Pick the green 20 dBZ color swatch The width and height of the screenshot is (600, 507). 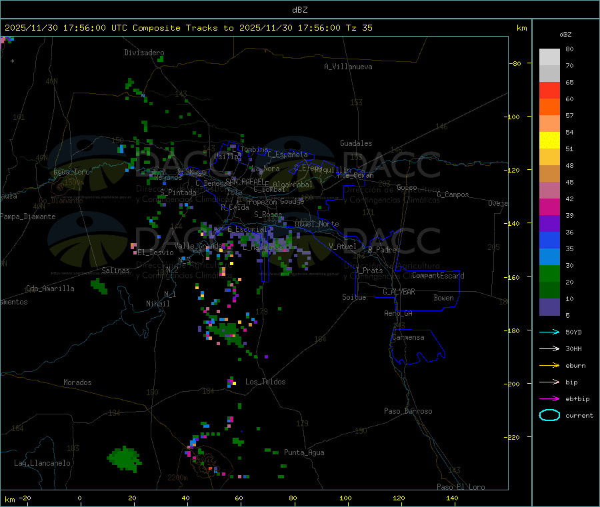pyautogui.click(x=549, y=273)
